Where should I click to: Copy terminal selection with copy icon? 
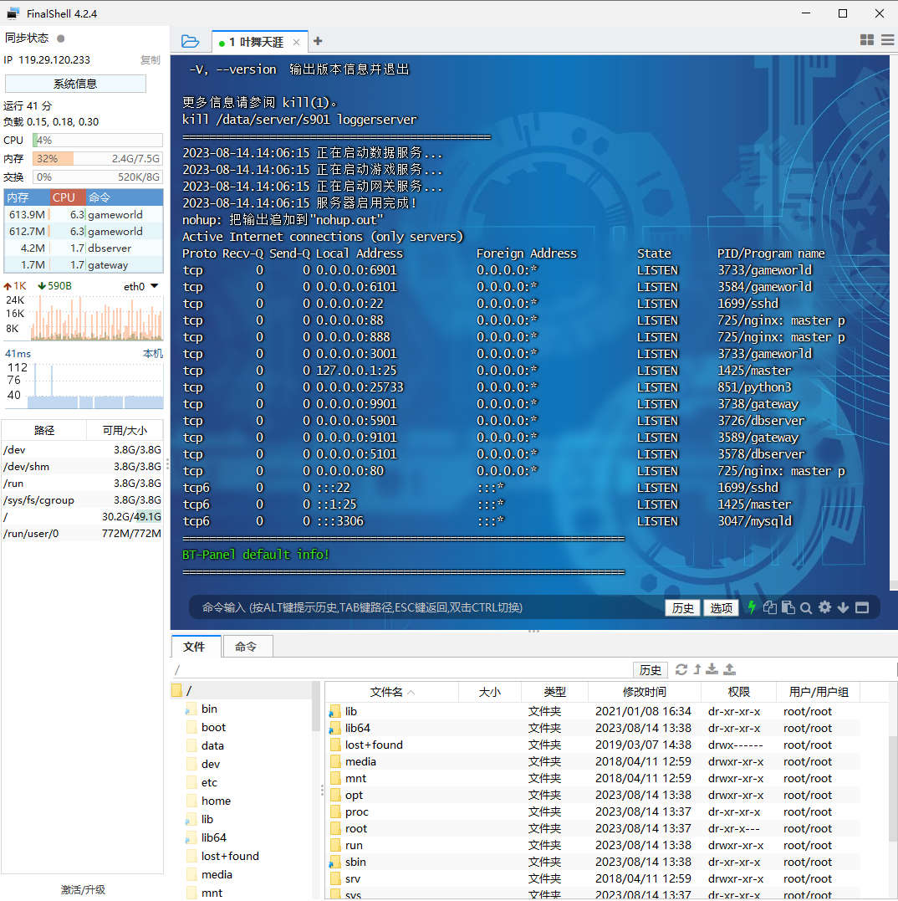click(x=769, y=607)
